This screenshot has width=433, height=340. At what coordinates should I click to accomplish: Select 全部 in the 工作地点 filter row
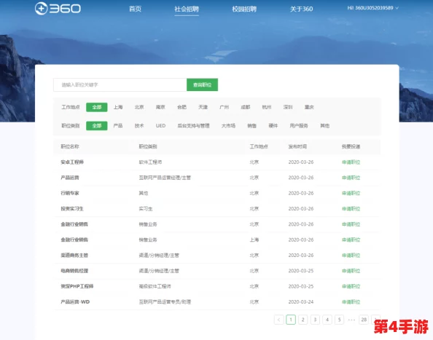pyautogui.click(x=97, y=107)
